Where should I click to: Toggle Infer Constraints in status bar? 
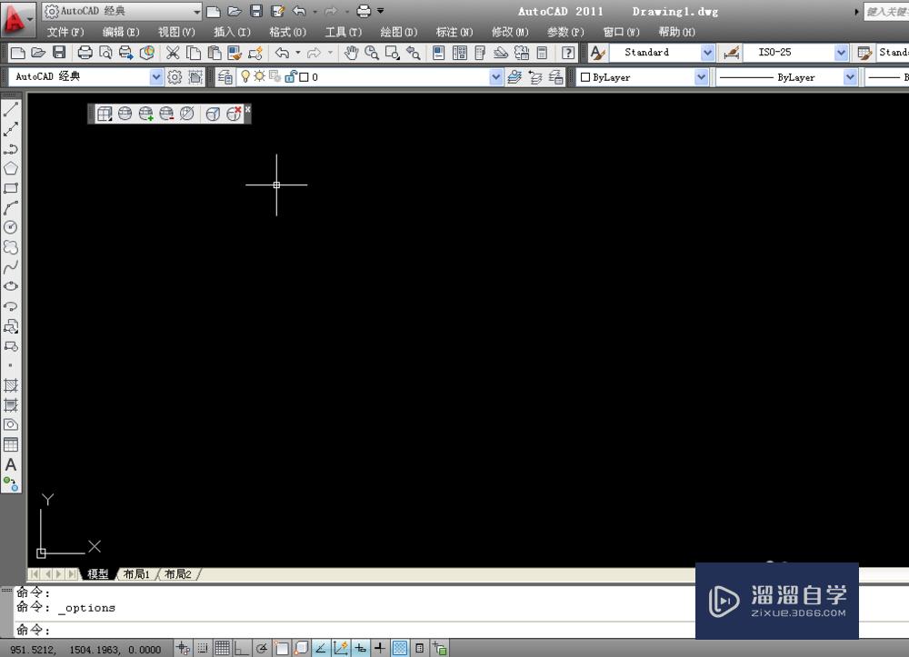click(x=183, y=648)
